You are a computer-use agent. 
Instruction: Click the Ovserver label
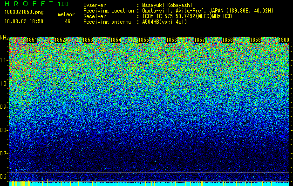pyautogui.click(x=95, y=5)
